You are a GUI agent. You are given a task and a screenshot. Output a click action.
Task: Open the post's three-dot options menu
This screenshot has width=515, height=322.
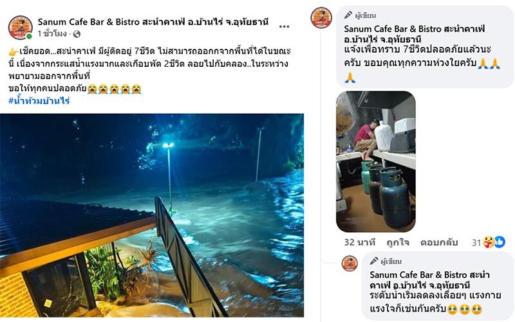tap(284, 26)
